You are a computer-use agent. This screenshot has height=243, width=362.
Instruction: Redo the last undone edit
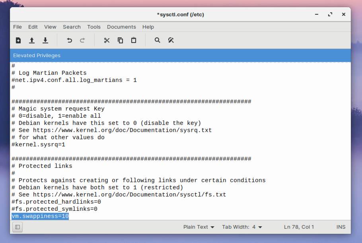[x=82, y=41]
